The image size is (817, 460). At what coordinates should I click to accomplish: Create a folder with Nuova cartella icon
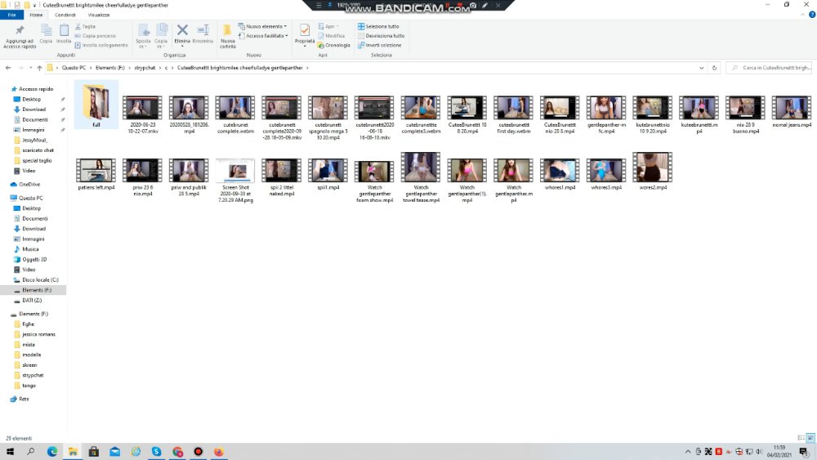[x=228, y=36]
